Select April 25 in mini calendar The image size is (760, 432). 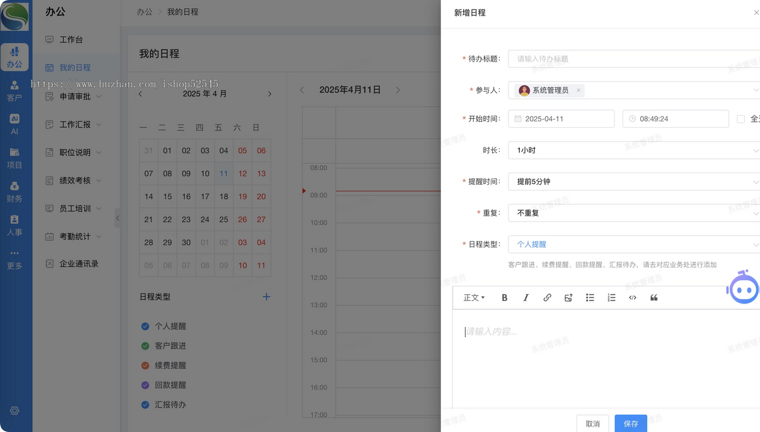coord(224,219)
